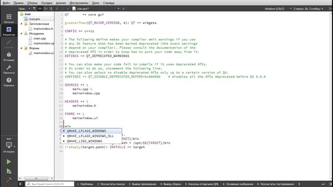Open the Projects view dropdown in panel header
333x187 pixels.
click(x=24, y=9)
